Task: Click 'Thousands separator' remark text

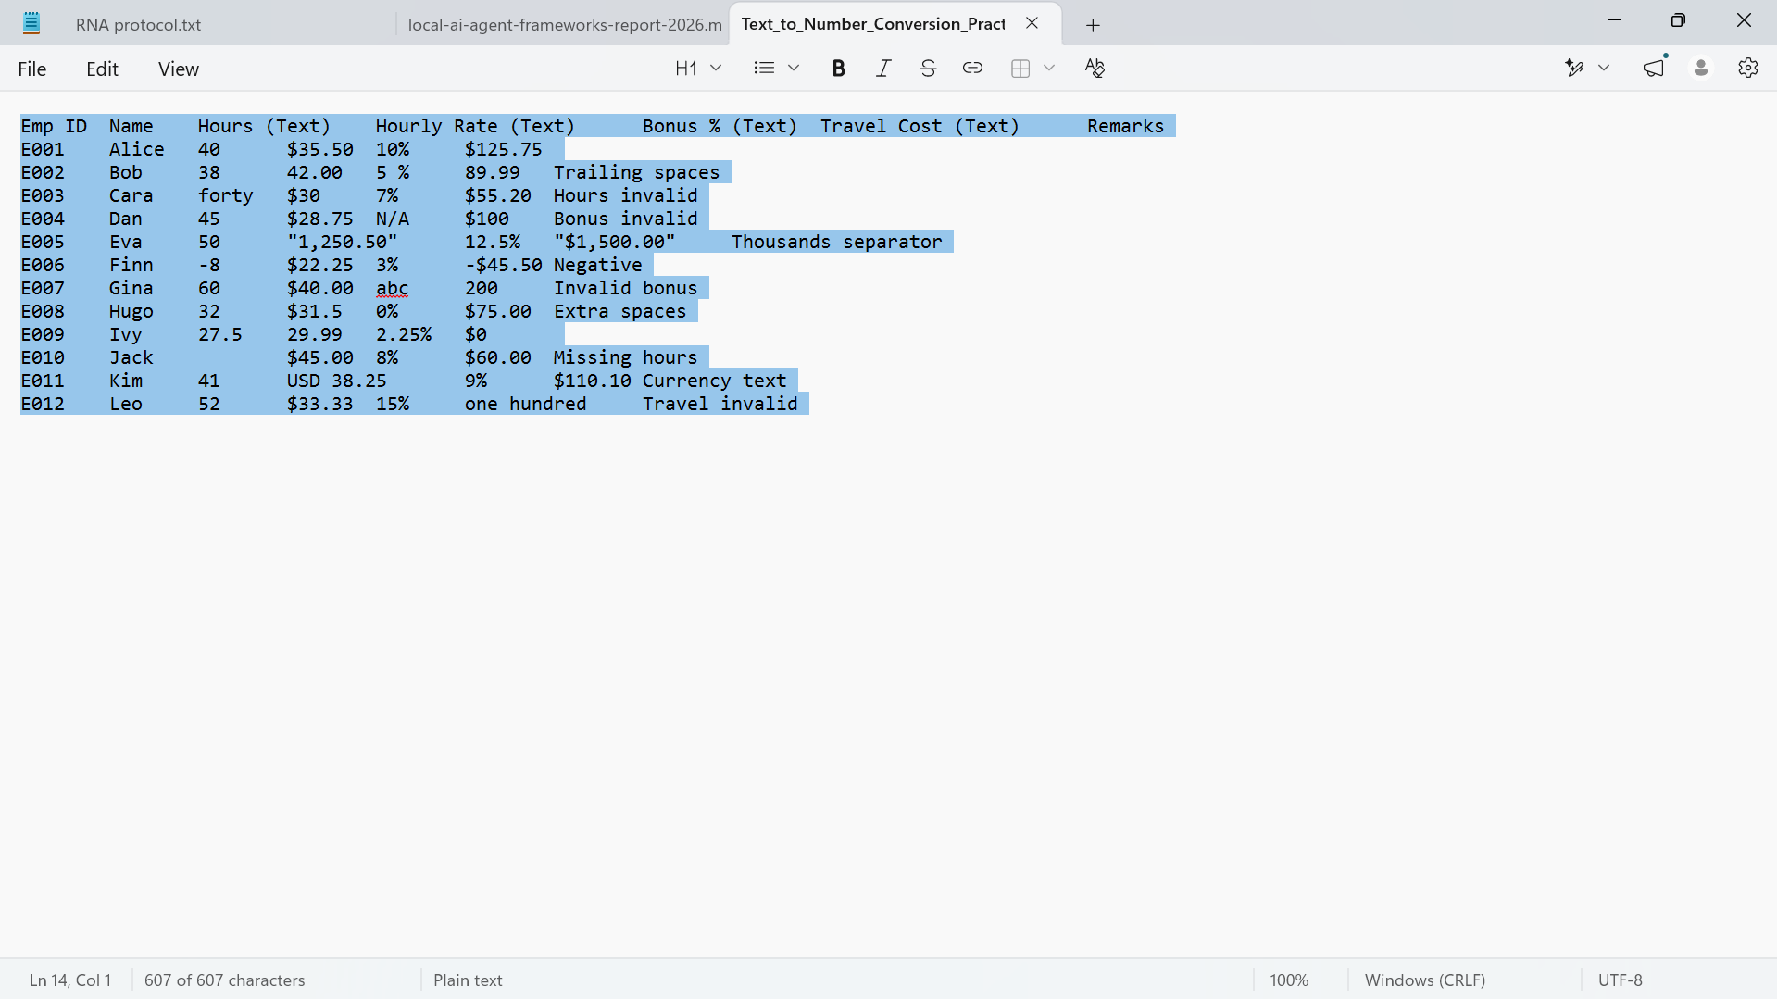Action: (x=837, y=242)
